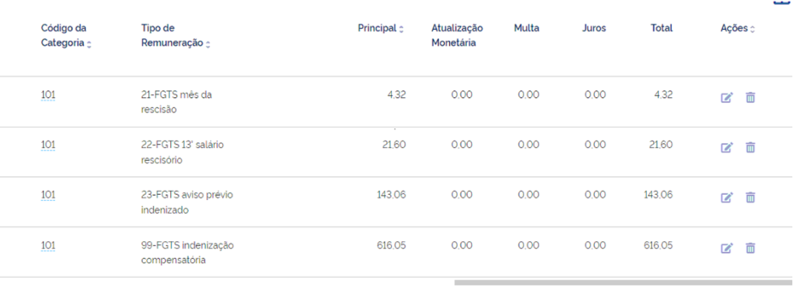This screenshot has height=291, width=803.
Task: Open category code 101 in 99-FGTS row
Action: pyautogui.click(x=48, y=245)
